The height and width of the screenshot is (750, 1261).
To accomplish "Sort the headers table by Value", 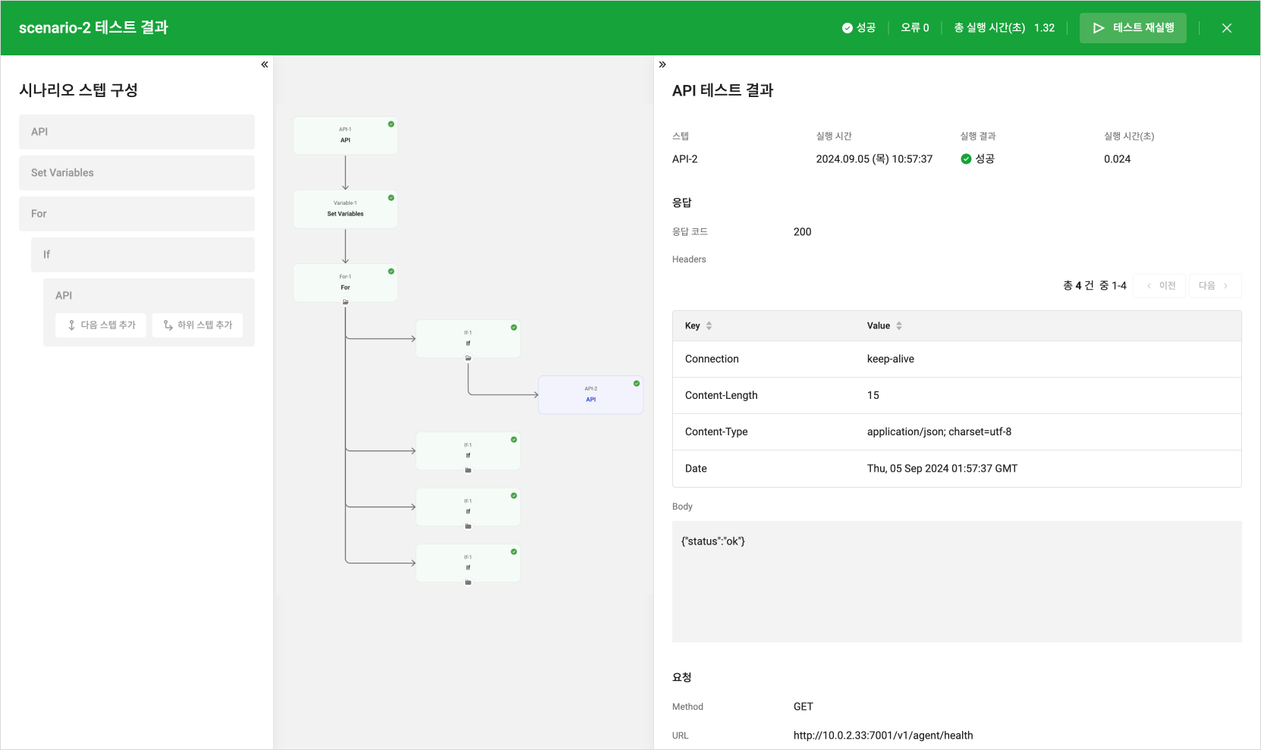I will click(899, 326).
